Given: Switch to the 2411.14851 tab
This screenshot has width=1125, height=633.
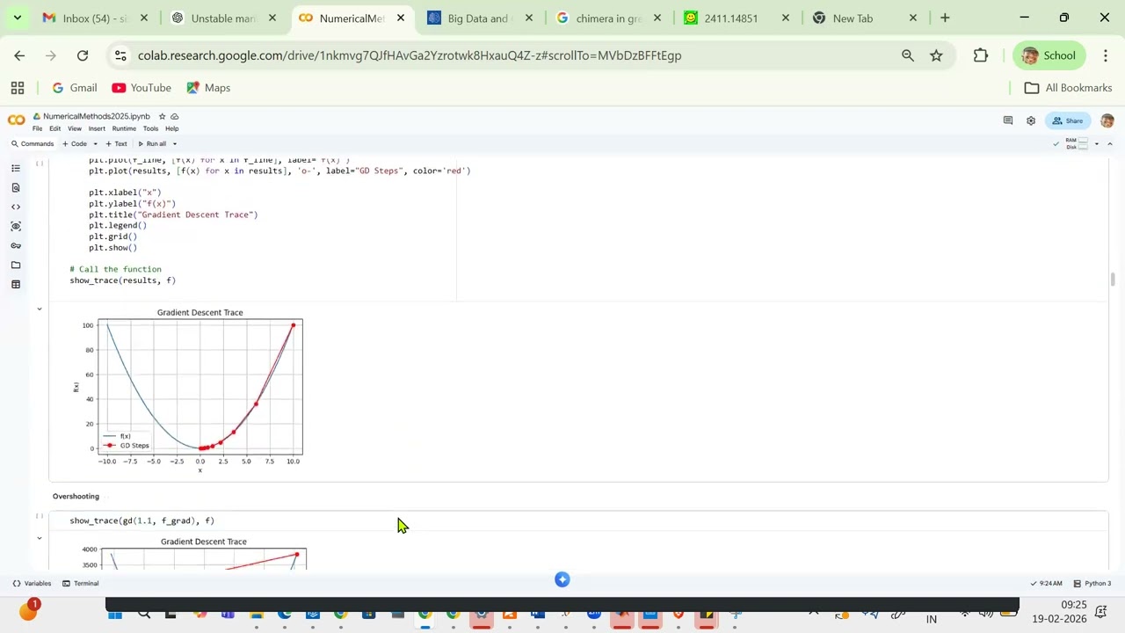Looking at the screenshot, I should click(737, 18).
